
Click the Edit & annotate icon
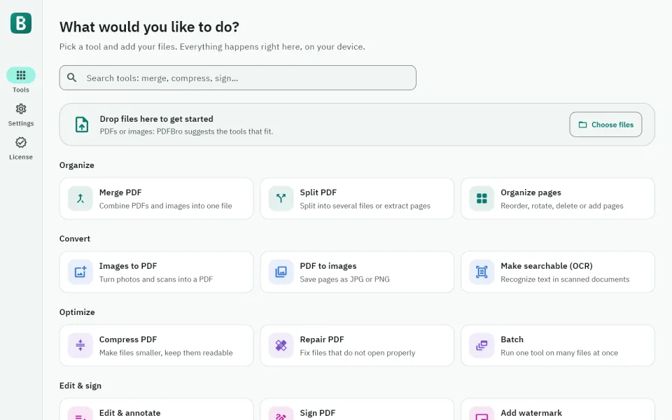(80, 414)
